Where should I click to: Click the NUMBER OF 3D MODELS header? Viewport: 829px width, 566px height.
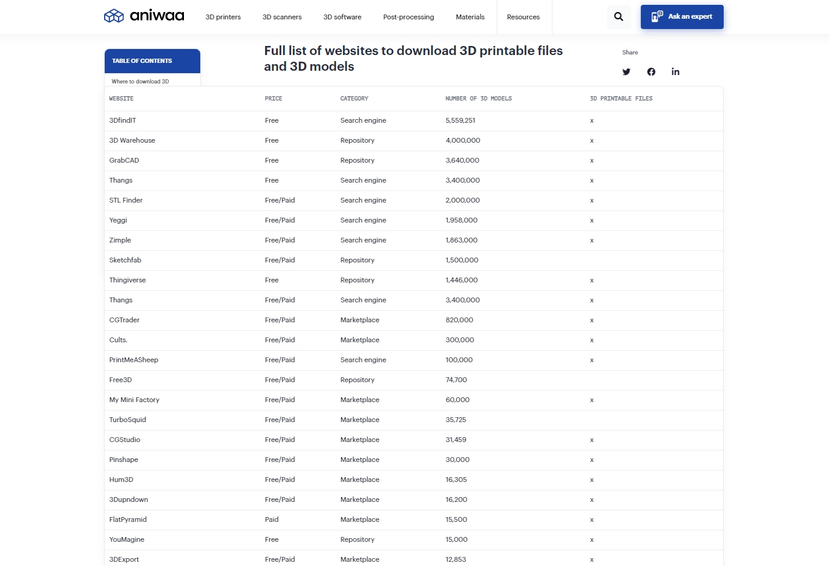[479, 99]
